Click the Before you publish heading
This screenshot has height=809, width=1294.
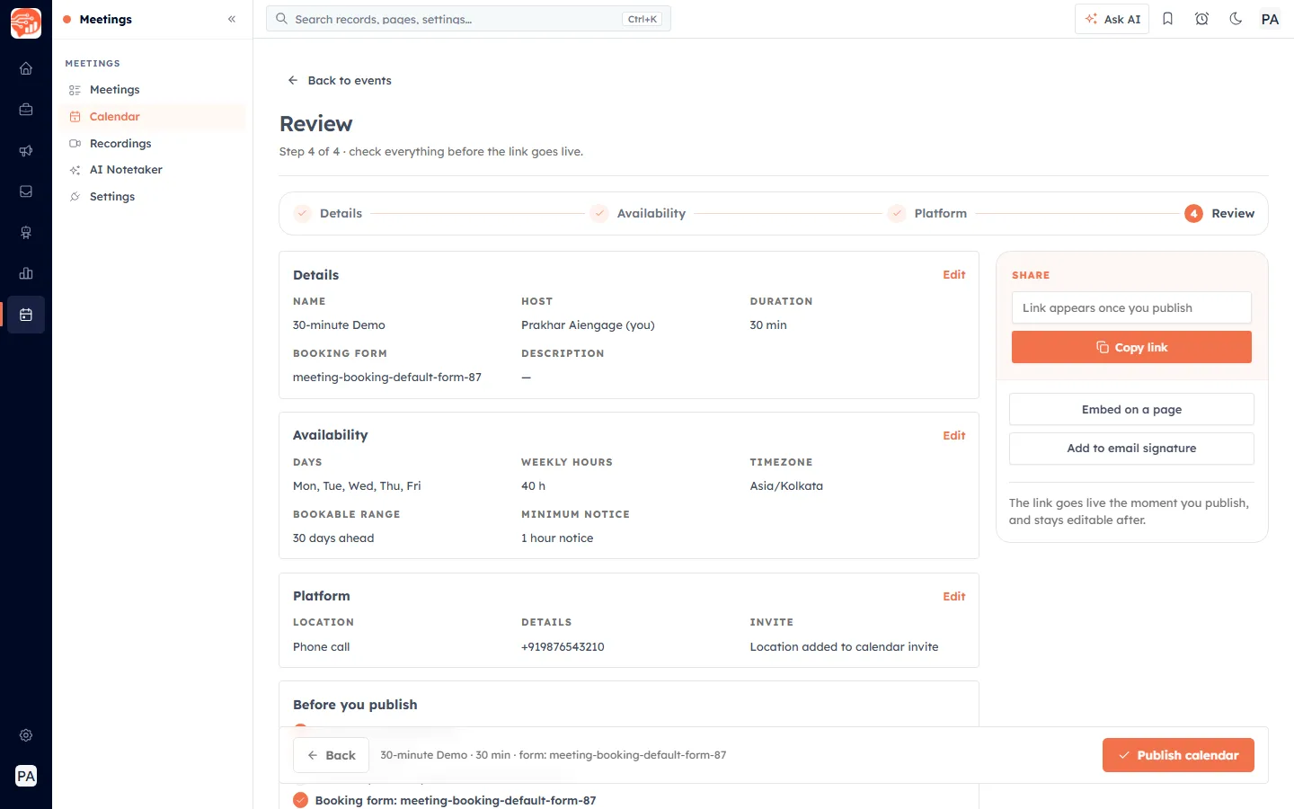click(355, 705)
